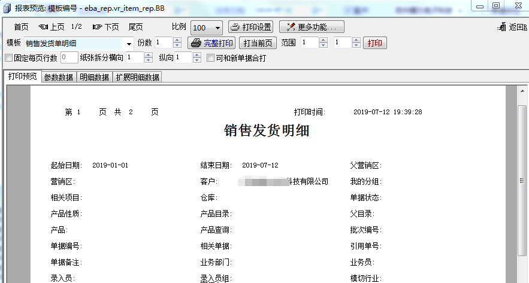Screen dimensions: 529x283
Task: Switch to parameter data (参数数据) tab
Action: pos(59,77)
